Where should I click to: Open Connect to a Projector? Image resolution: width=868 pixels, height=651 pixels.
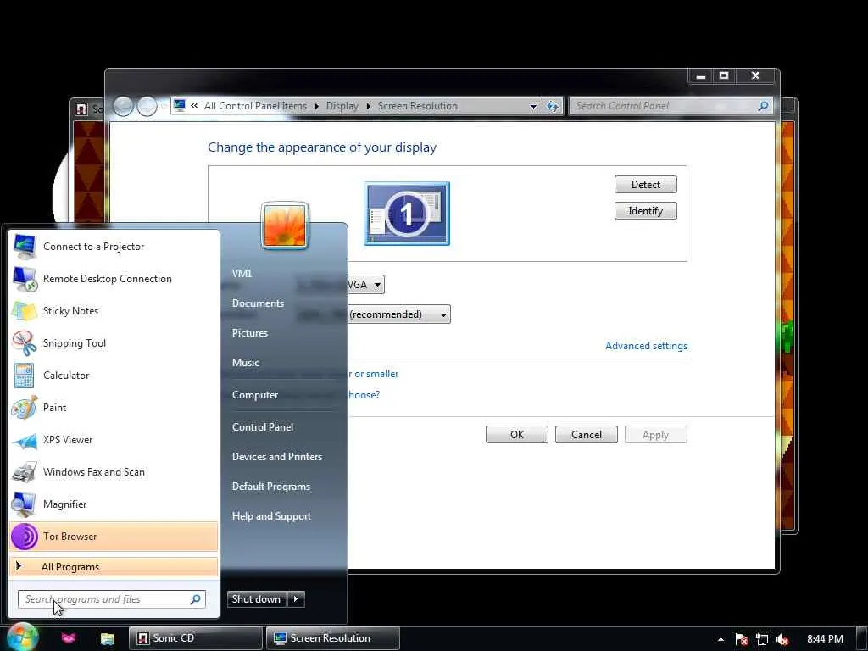coord(114,247)
